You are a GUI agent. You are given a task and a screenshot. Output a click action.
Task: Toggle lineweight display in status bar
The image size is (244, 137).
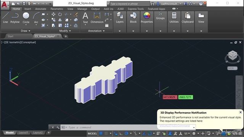159,133
